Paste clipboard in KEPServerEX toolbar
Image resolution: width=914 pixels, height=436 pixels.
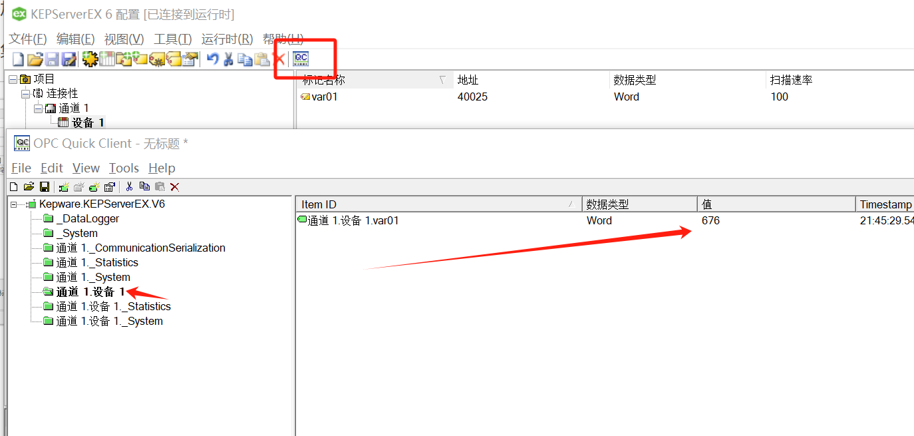point(261,59)
